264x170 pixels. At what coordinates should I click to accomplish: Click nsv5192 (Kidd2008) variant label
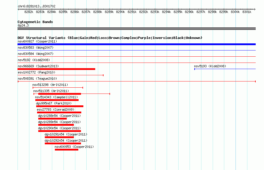coord(34,60)
